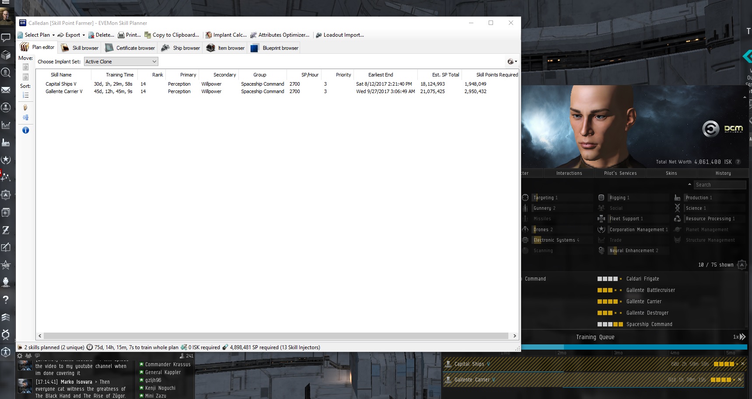This screenshot has width=752, height=399.
Task: Click Loadout Import... in the toolbar
Action: click(x=340, y=35)
